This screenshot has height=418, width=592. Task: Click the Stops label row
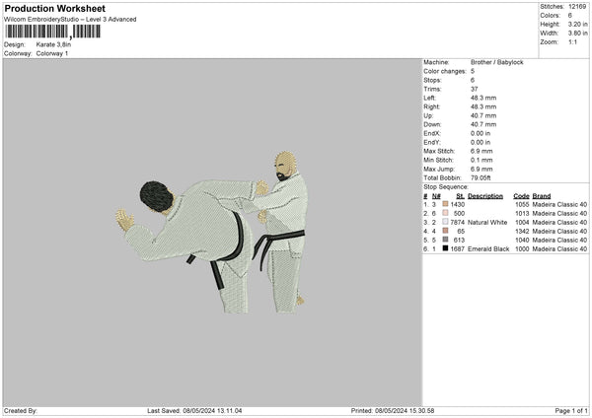click(x=433, y=80)
